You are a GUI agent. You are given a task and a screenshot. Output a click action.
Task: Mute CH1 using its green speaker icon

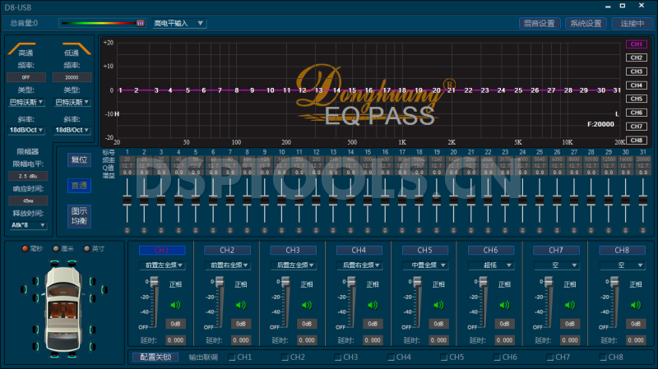(x=175, y=305)
